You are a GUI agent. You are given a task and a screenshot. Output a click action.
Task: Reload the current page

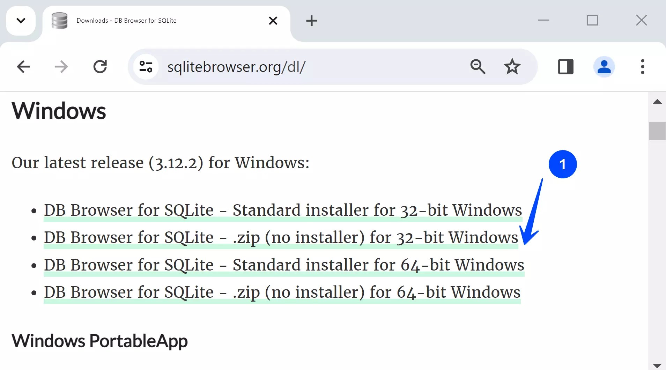(100, 67)
